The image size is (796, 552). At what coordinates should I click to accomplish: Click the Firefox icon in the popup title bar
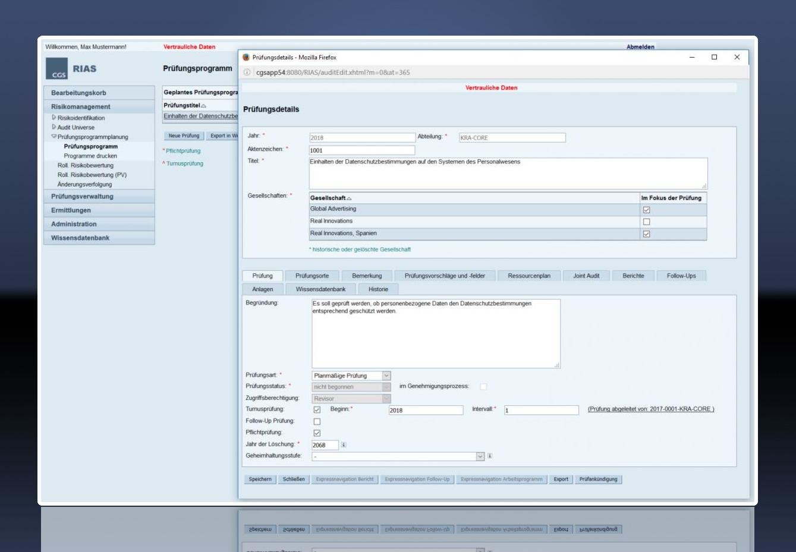246,57
